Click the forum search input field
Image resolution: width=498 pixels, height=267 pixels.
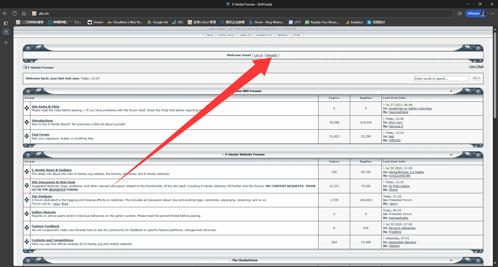coord(441,79)
